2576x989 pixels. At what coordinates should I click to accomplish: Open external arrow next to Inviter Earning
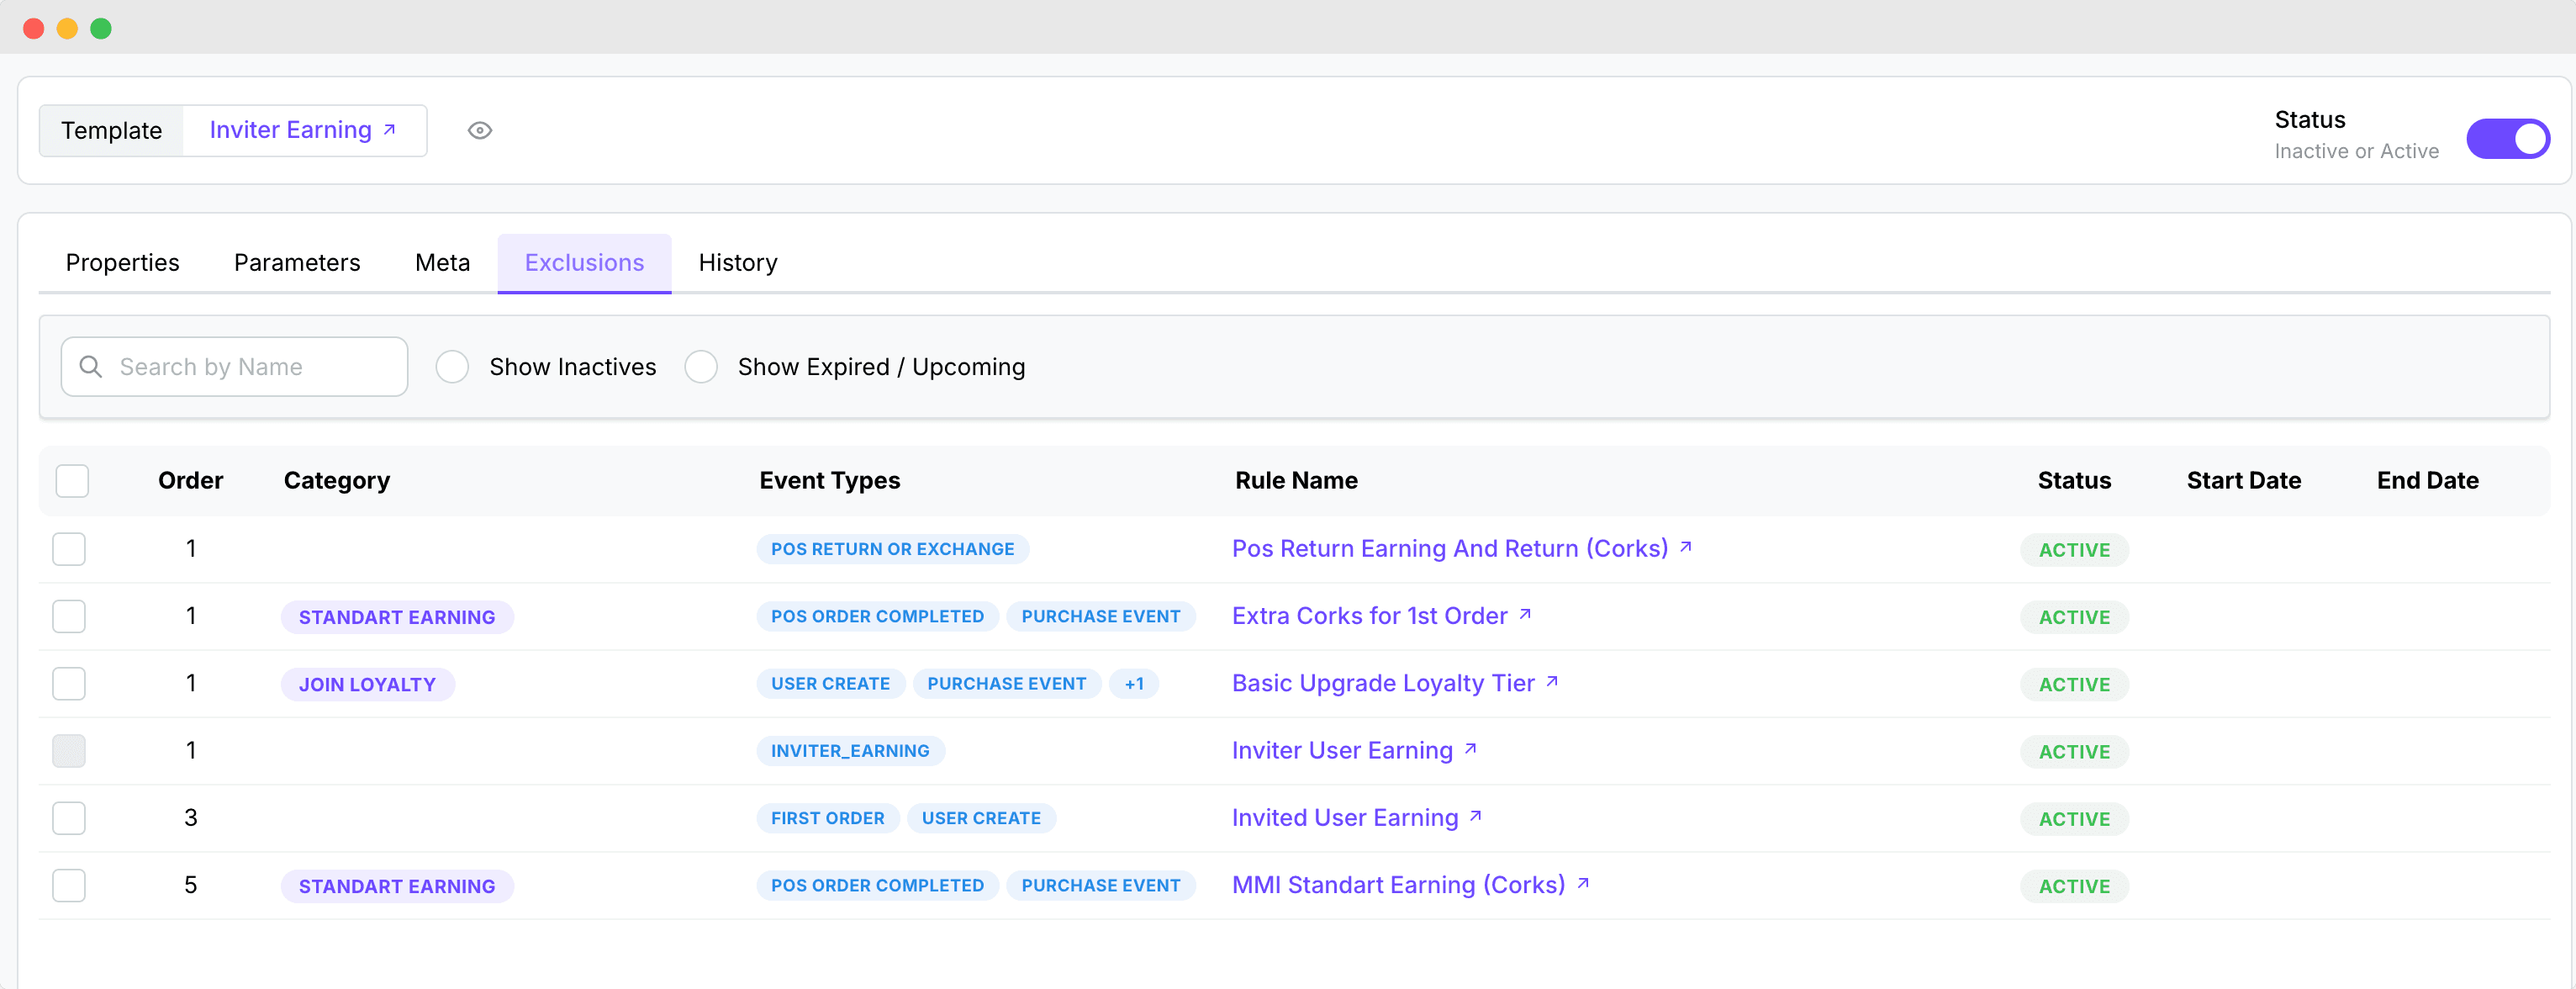[x=390, y=130]
